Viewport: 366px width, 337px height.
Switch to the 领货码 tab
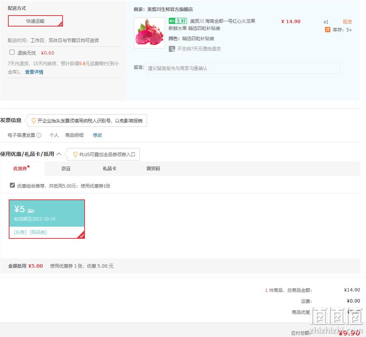coord(153,168)
